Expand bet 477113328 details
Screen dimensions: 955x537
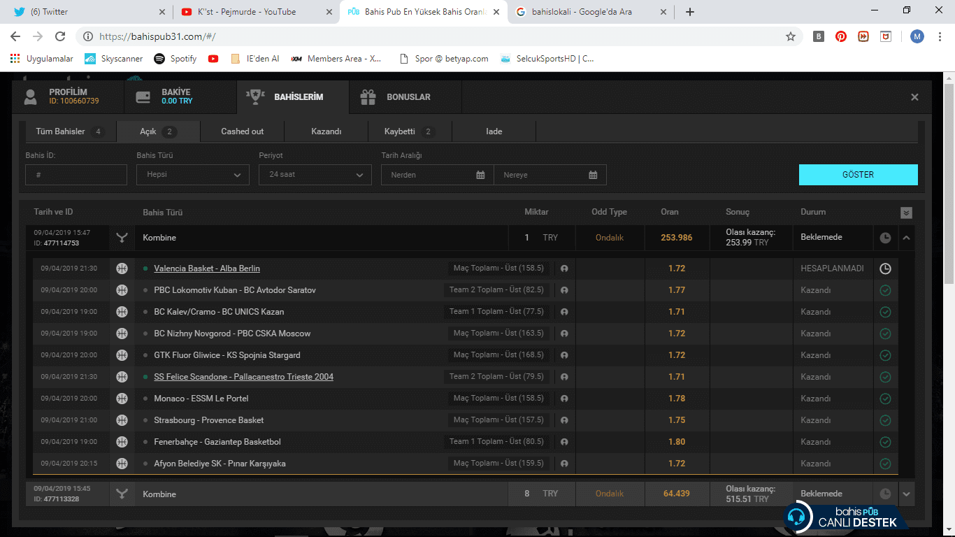907,494
